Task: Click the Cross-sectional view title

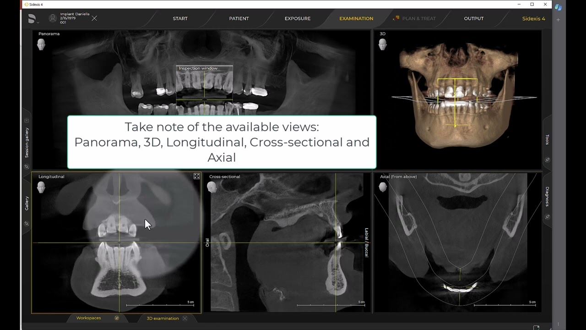Action: [224, 176]
